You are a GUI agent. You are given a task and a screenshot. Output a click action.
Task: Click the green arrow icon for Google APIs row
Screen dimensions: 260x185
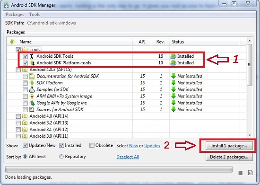tap(173, 103)
